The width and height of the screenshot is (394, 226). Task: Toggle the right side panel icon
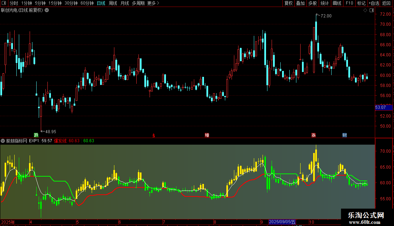[x=372, y=10]
